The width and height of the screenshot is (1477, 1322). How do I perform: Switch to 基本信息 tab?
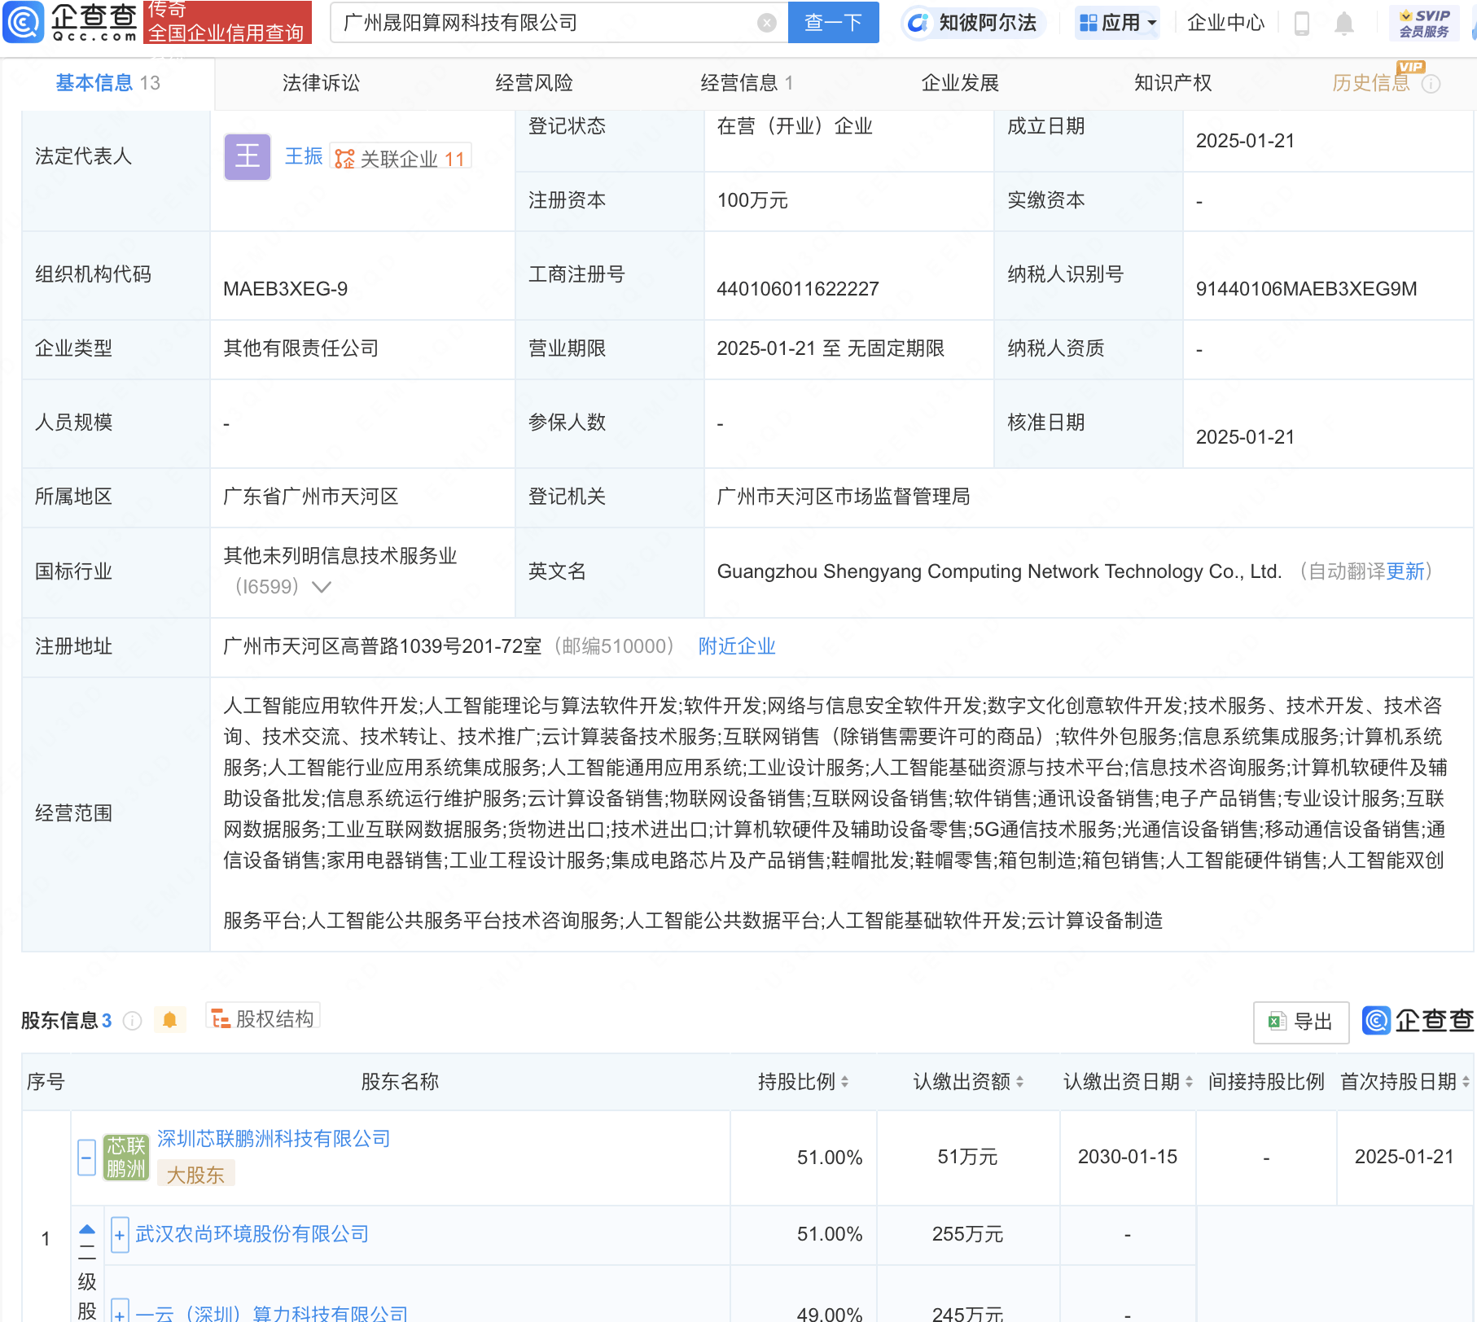coord(107,83)
